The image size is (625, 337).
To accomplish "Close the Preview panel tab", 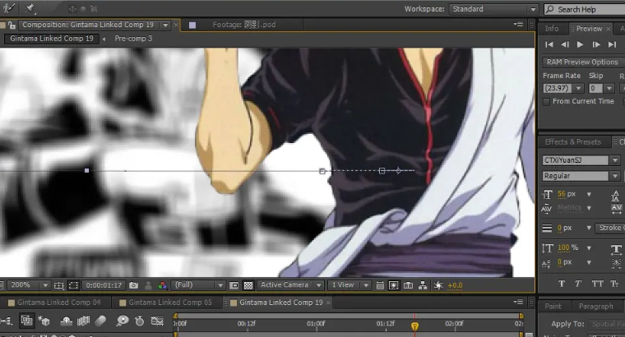I will coord(609,29).
